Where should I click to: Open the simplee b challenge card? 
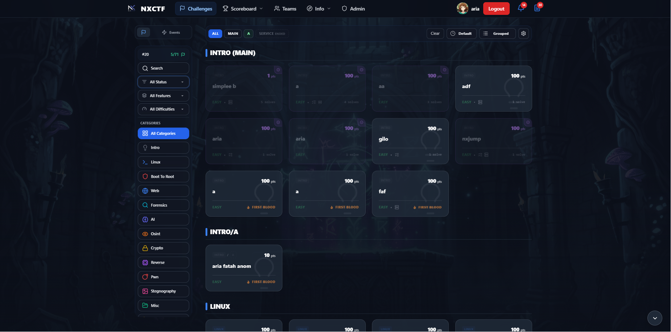click(x=244, y=88)
